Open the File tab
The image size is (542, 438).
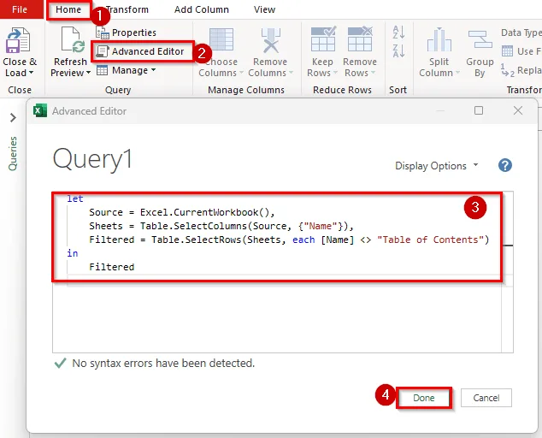(x=20, y=9)
